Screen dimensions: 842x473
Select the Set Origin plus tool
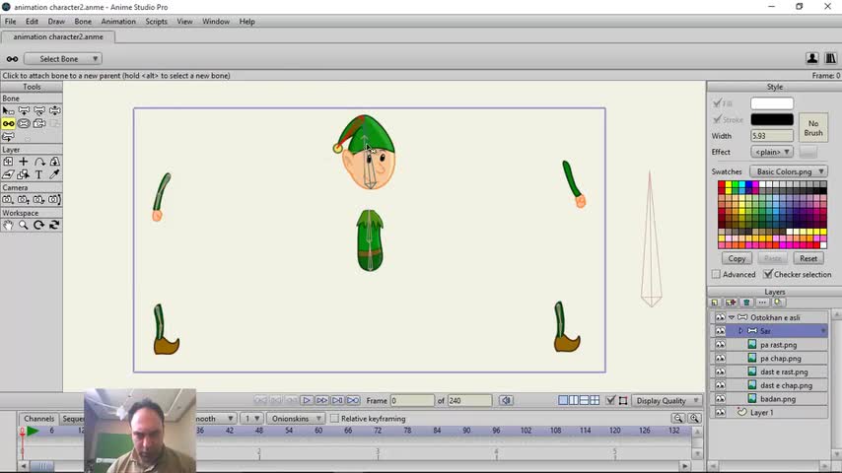pos(24,162)
